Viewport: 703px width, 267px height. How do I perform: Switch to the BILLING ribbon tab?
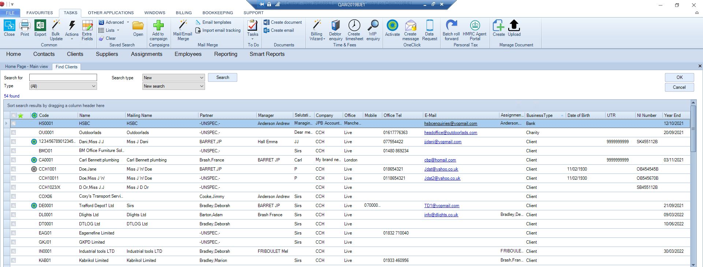pos(183,13)
